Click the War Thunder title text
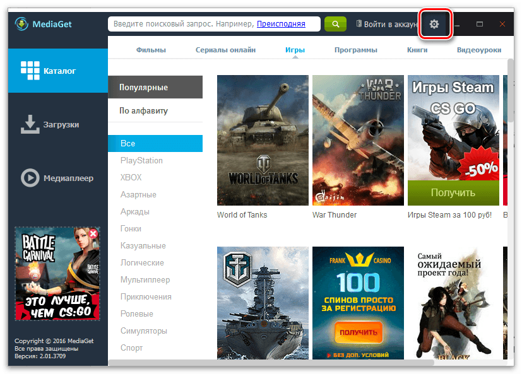Screen dimensions: 522x374 [335, 215]
